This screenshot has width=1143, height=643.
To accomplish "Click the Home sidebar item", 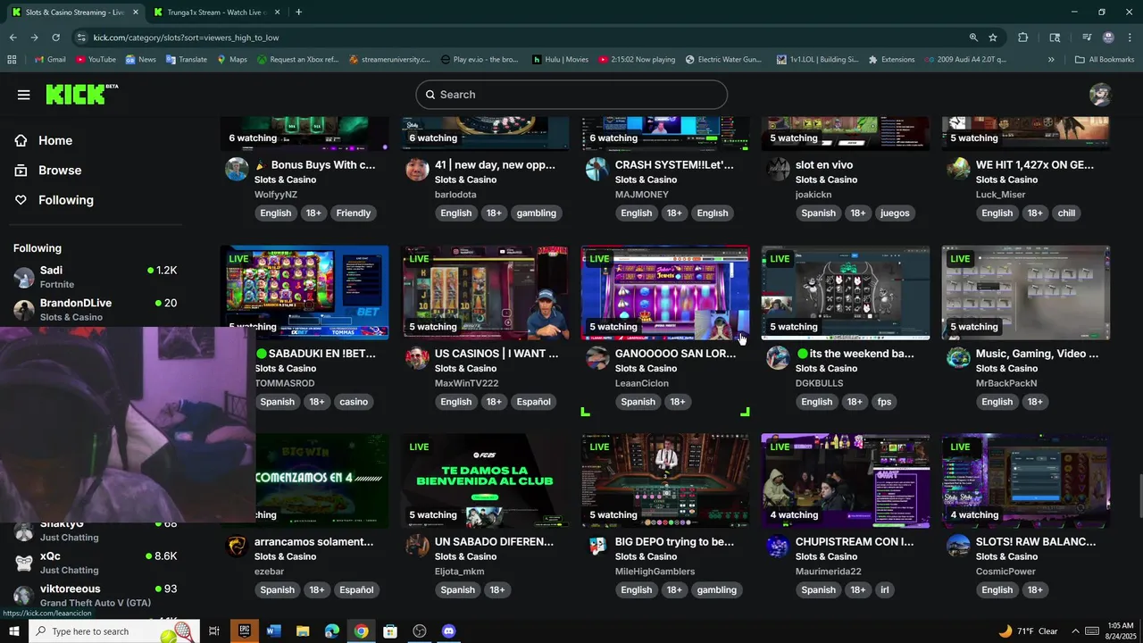I will [55, 140].
